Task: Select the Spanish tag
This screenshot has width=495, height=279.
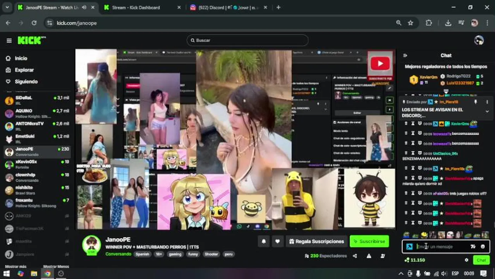Action: (x=142, y=254)
